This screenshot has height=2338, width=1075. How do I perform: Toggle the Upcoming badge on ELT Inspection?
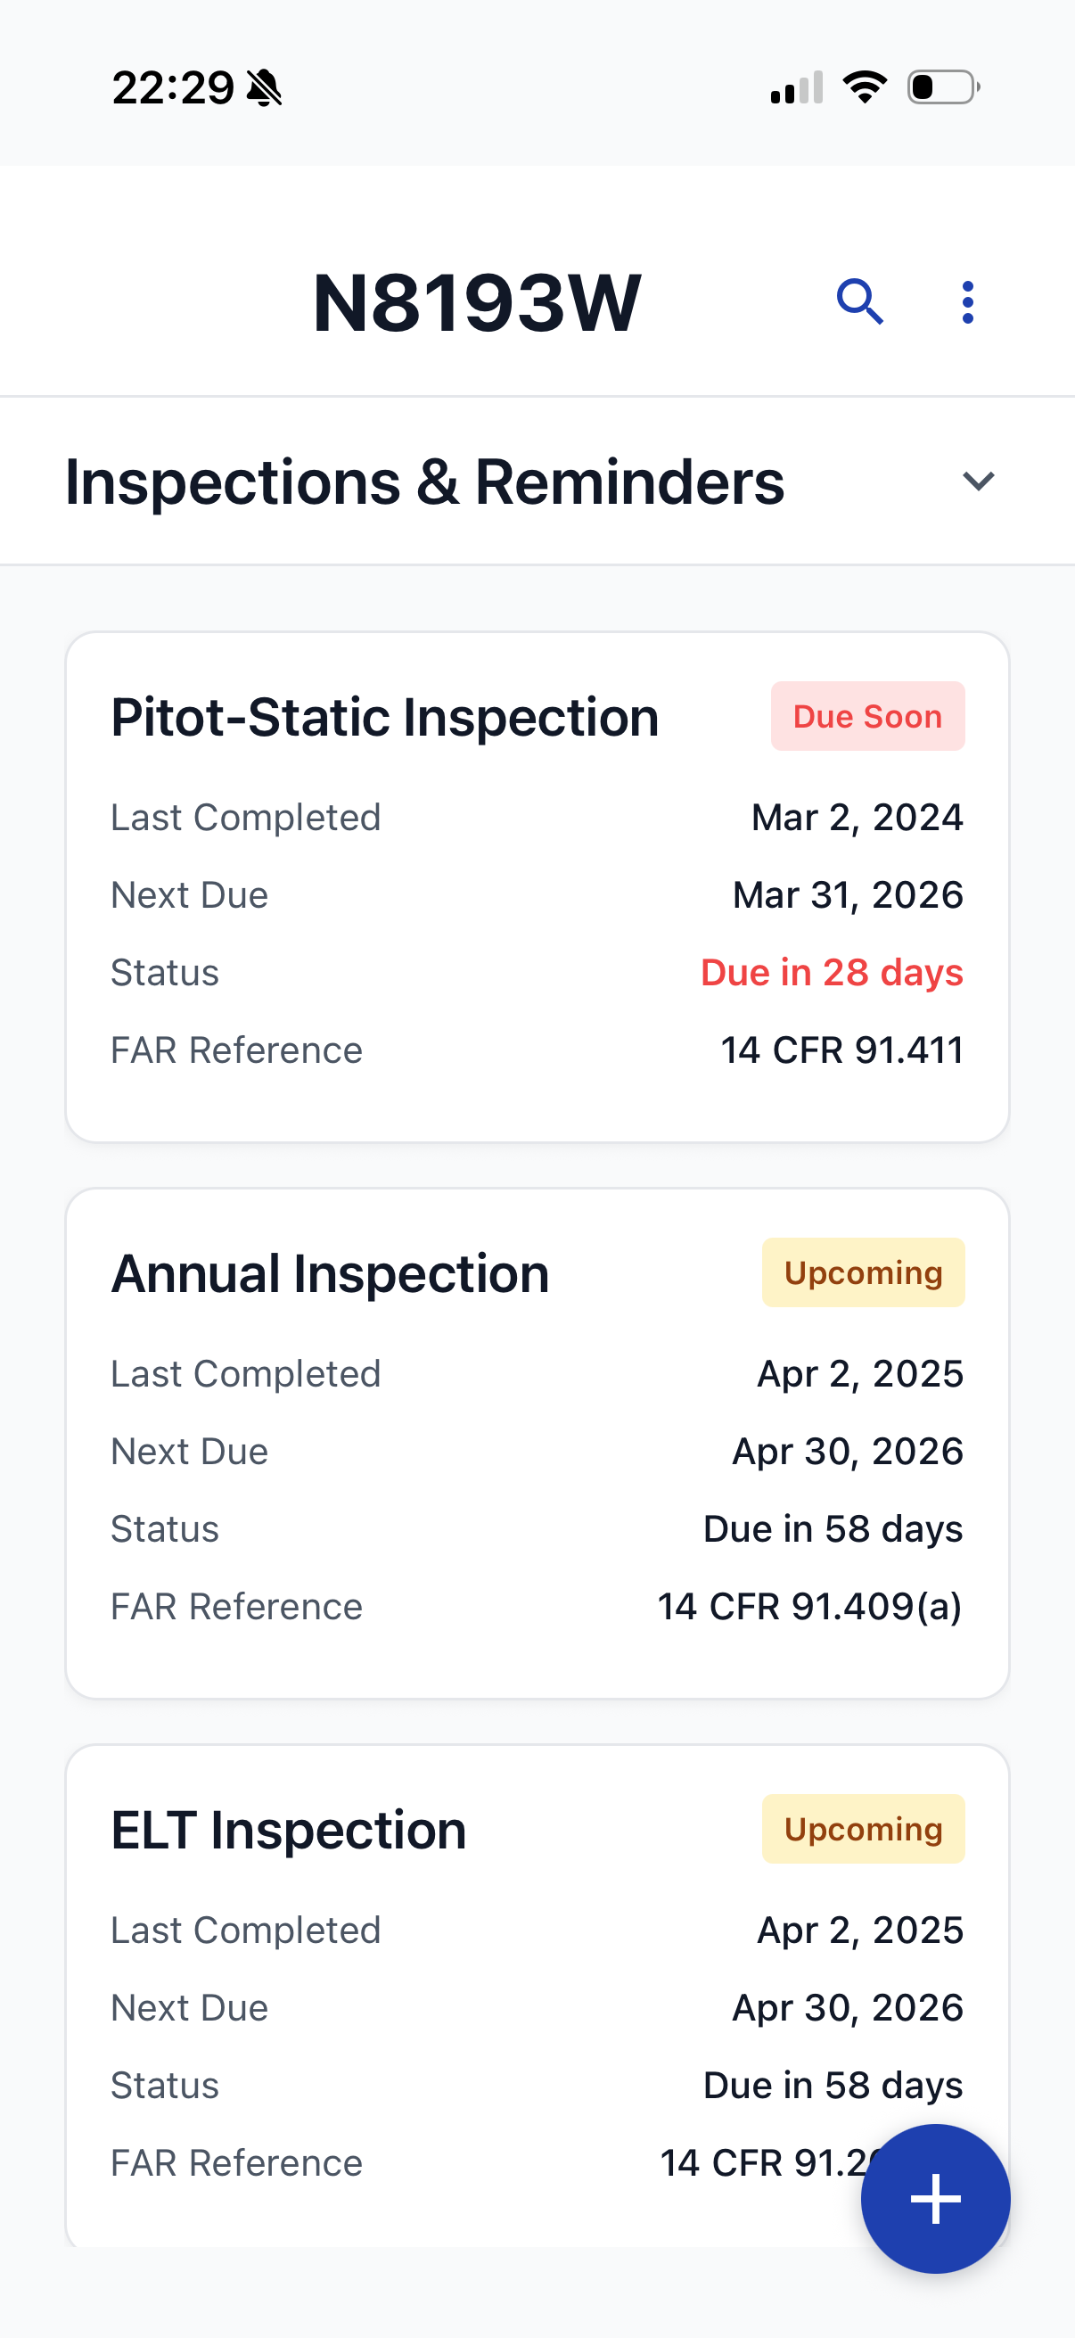coord(863,1829)
